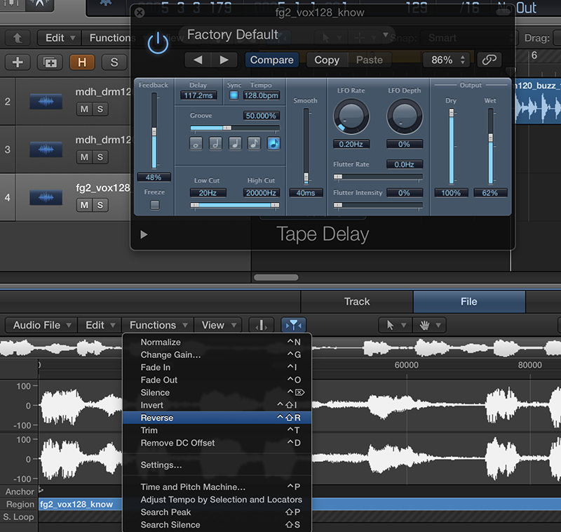The height and width of the screenshot is (532, 561).
Task: Click the Delay 117.2ms value field
Action: click(198, 95)
